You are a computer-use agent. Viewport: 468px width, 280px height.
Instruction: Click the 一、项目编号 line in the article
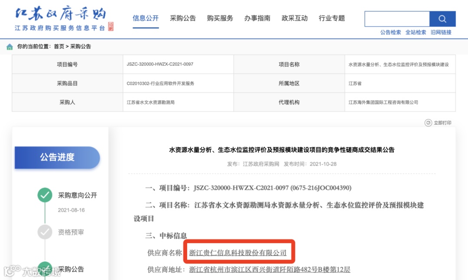tap(248, 188)
